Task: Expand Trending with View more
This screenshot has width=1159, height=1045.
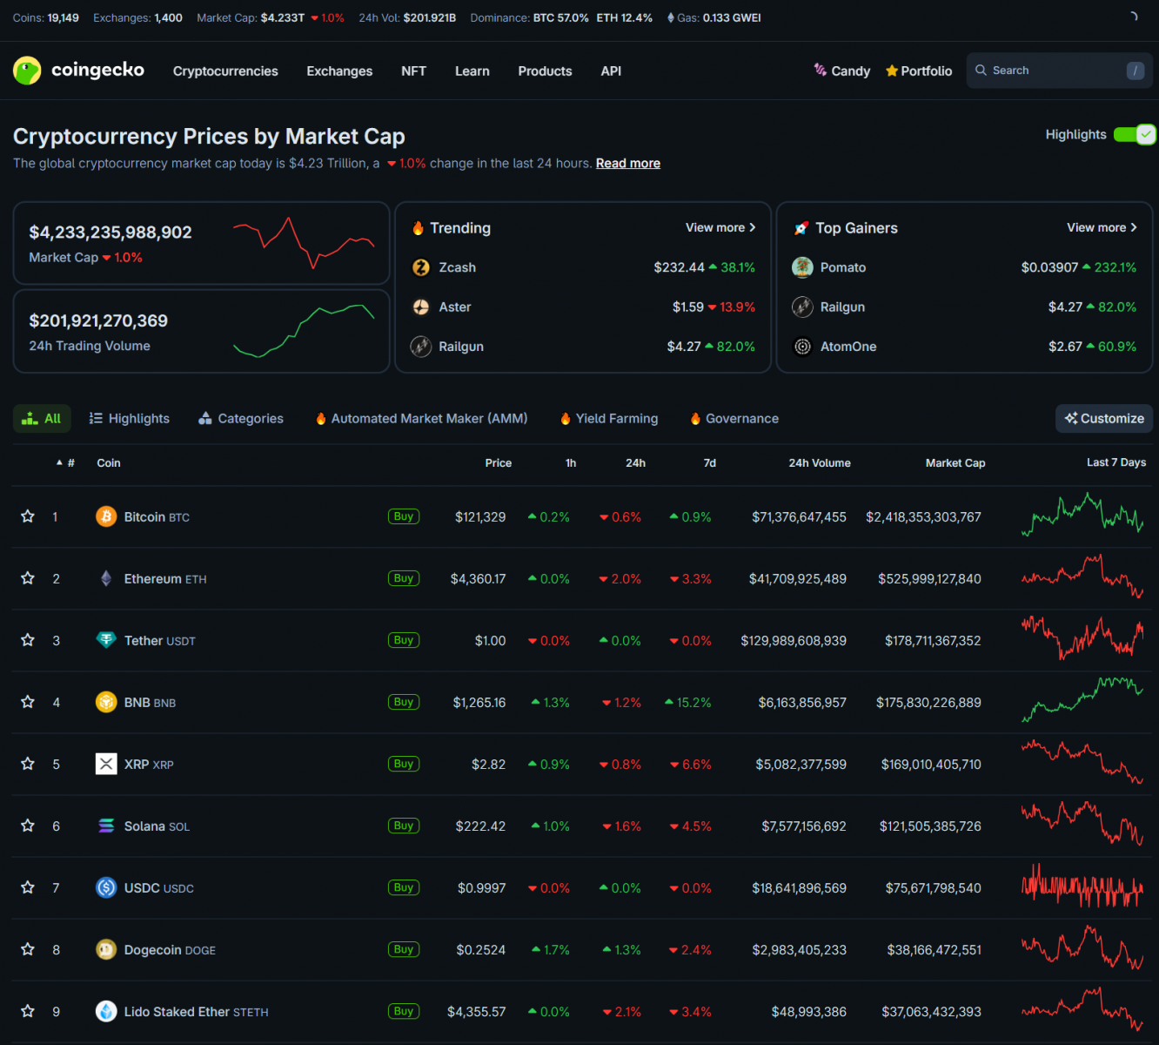Action: click(x=720, y=227)
